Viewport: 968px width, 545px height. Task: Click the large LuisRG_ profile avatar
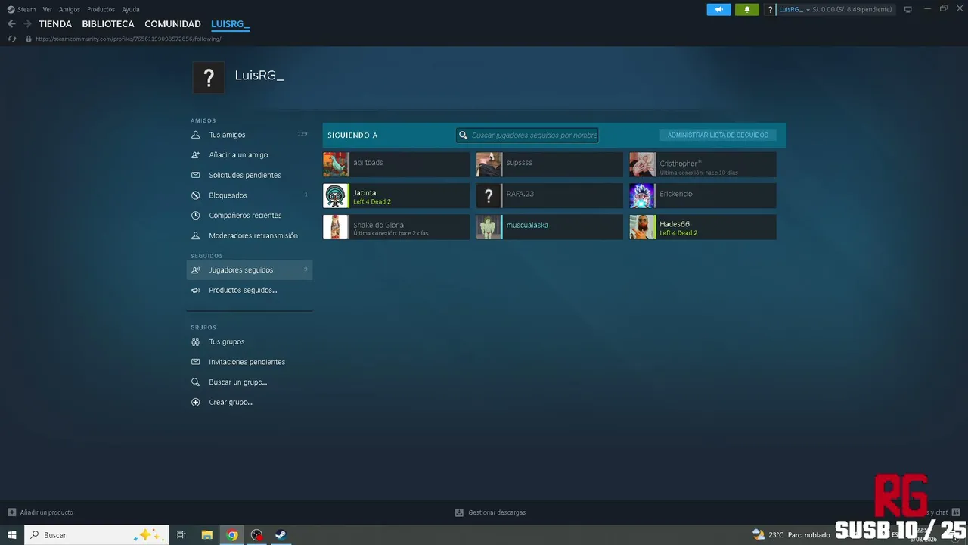coord(209,77)
